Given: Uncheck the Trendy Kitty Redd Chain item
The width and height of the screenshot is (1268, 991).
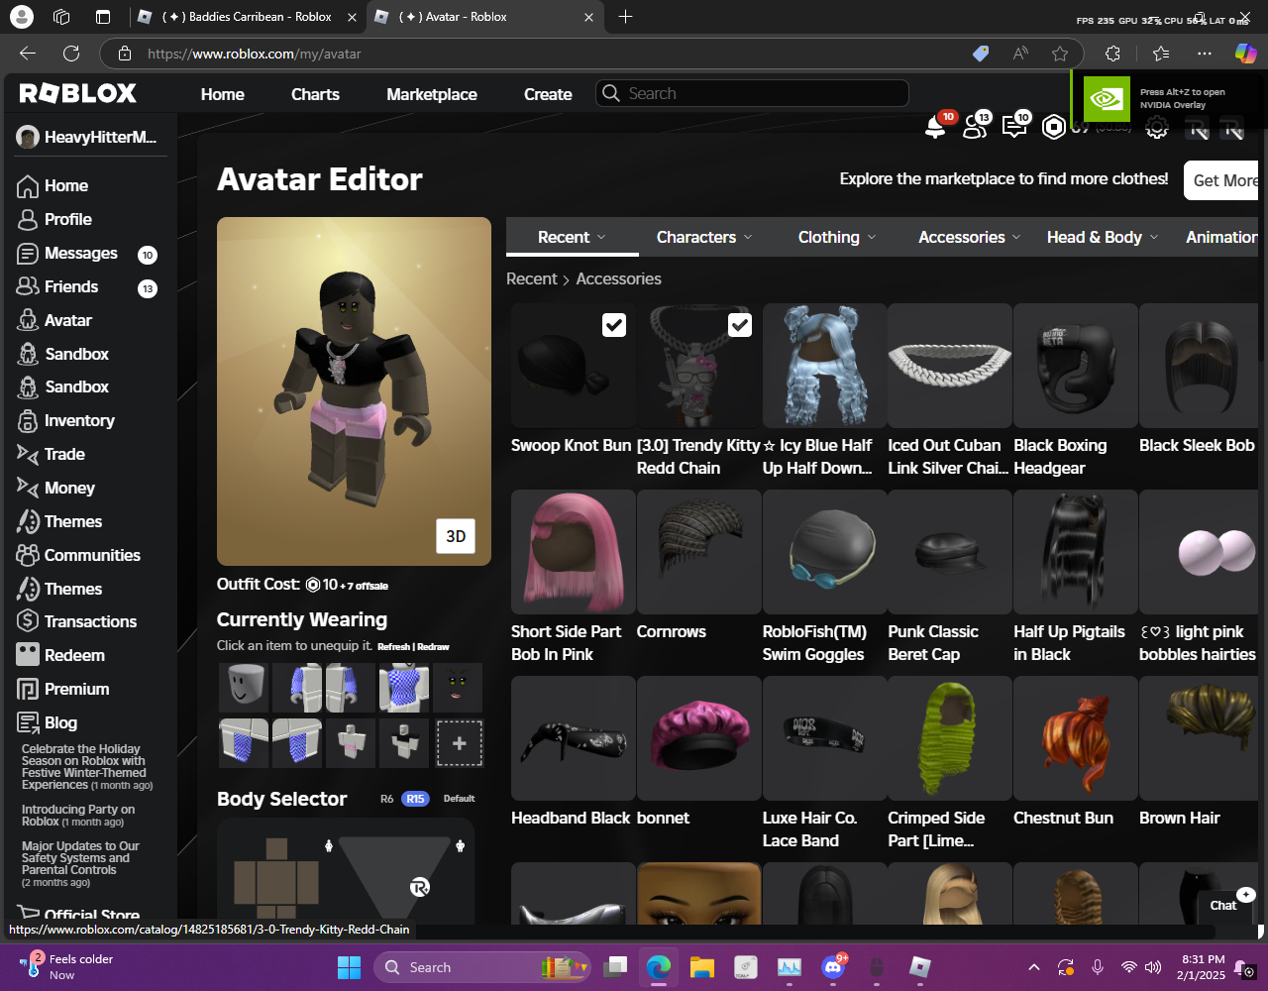Looking at the screenshot, I should [x=740, y=325].
